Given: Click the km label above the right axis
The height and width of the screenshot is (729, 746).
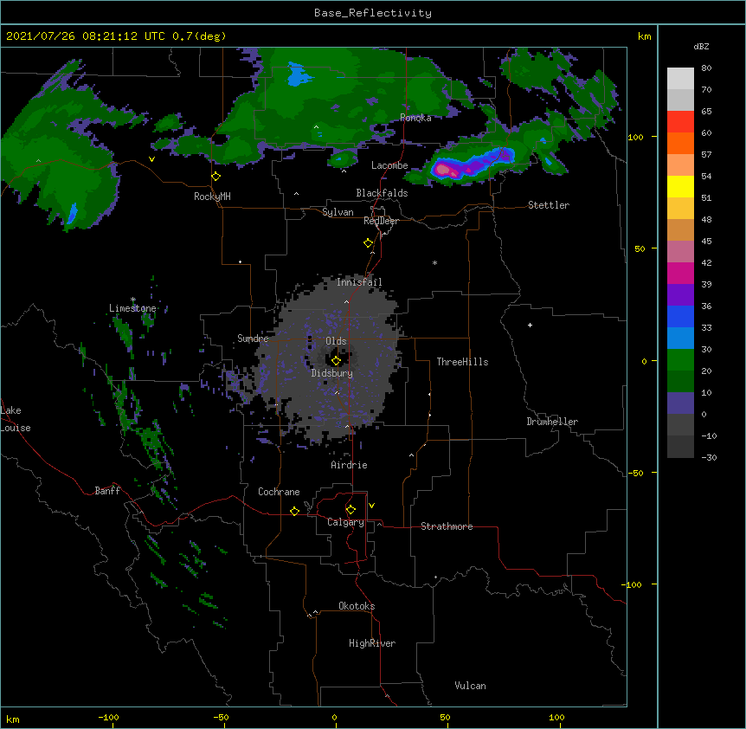Looking at the screenshot, I should [x=645, y=36].
